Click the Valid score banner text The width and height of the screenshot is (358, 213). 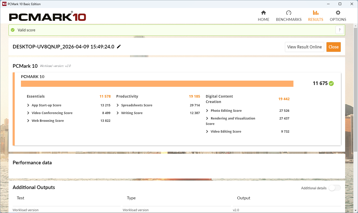(x=26, y=30)
